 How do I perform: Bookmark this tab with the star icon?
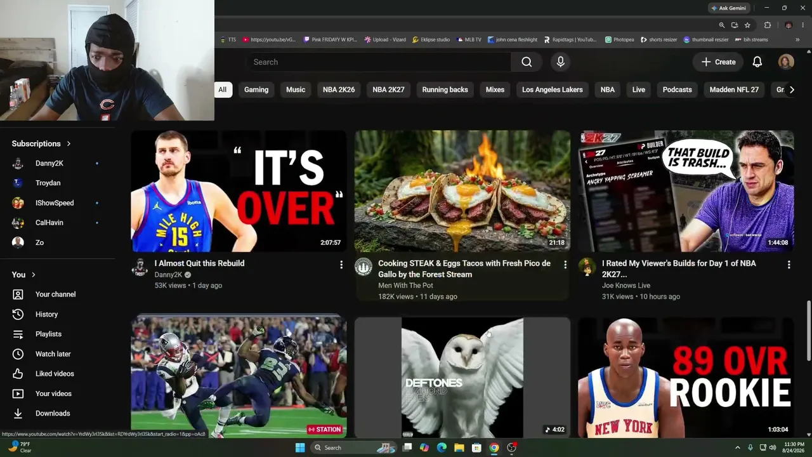(747, 25)
